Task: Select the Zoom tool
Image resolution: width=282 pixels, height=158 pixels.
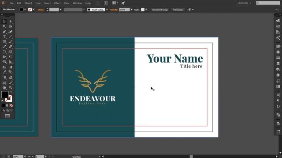Action: (x=11, y=88)
